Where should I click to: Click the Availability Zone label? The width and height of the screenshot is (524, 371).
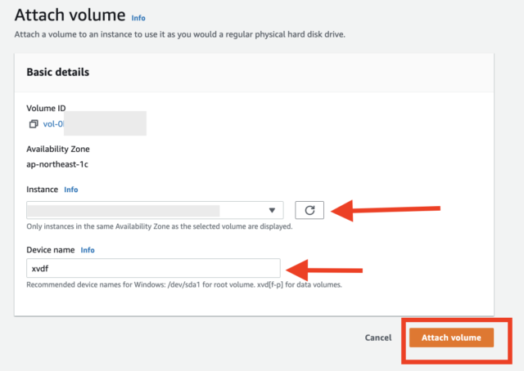(x=58, y=149)
